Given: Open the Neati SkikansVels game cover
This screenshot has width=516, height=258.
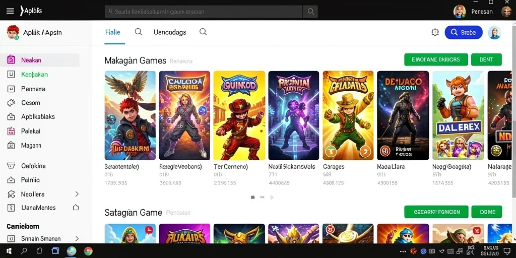Looking at the screenshot, I should [x=294, y=115].
